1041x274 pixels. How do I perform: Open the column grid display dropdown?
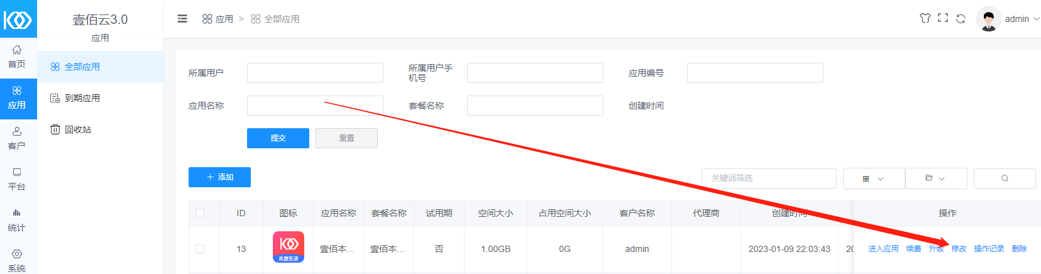coord(873,178)
